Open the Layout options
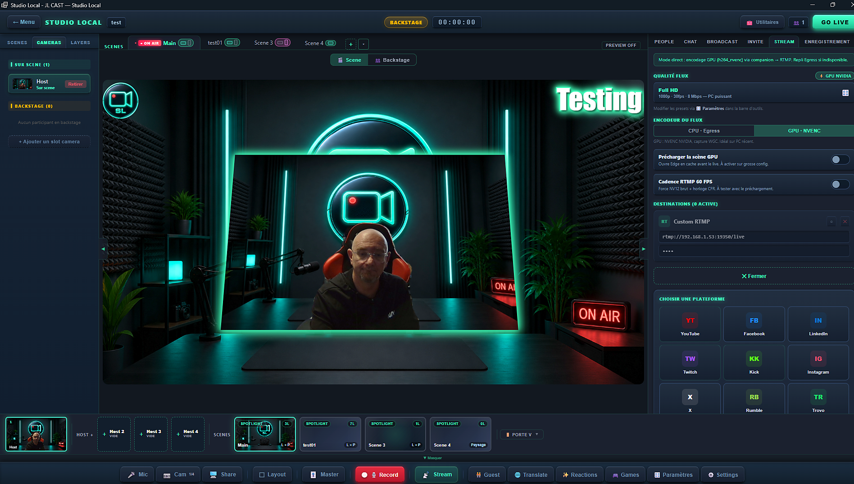 point(272,475)
